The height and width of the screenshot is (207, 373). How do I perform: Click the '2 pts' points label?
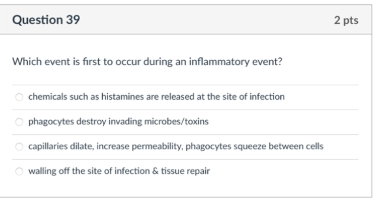346,20
